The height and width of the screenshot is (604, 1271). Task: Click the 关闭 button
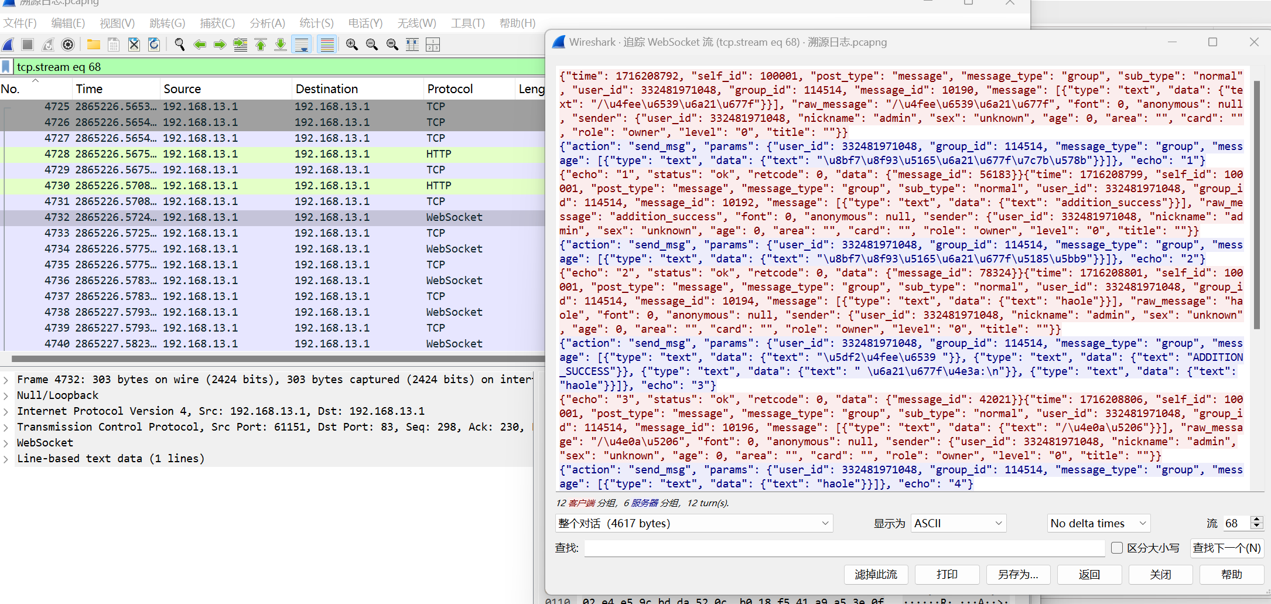pos(1160,575)
